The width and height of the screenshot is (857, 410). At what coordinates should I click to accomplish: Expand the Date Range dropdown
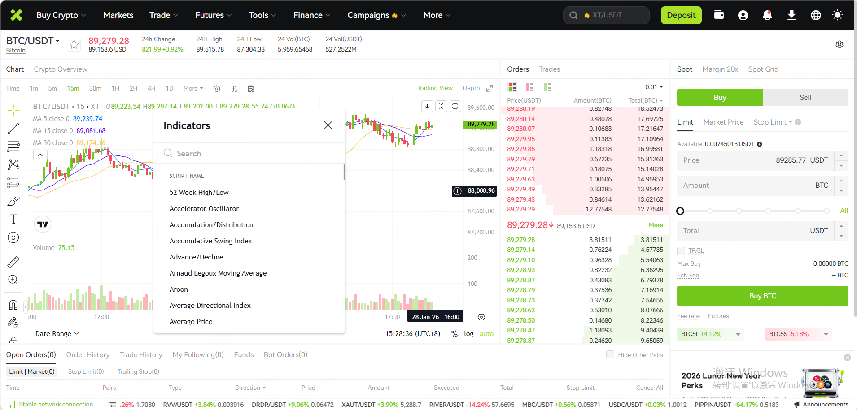click(x=57, y=334)
